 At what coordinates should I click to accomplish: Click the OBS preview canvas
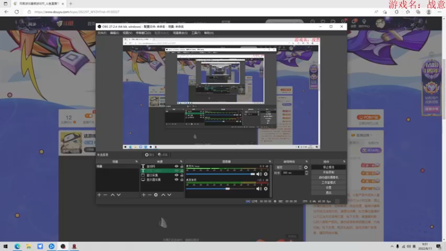pos(221,93)
